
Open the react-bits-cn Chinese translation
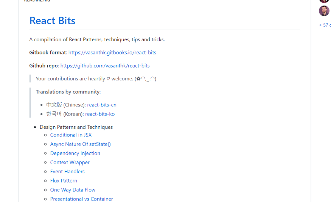pos(101,105)
